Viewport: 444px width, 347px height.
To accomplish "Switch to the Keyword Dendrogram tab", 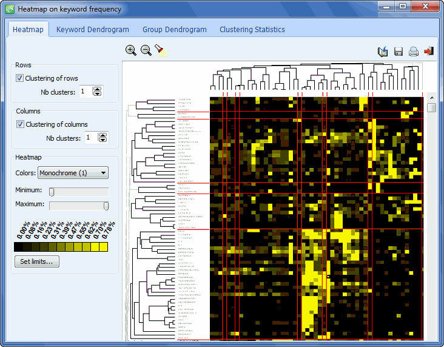I will click(92, 29).
